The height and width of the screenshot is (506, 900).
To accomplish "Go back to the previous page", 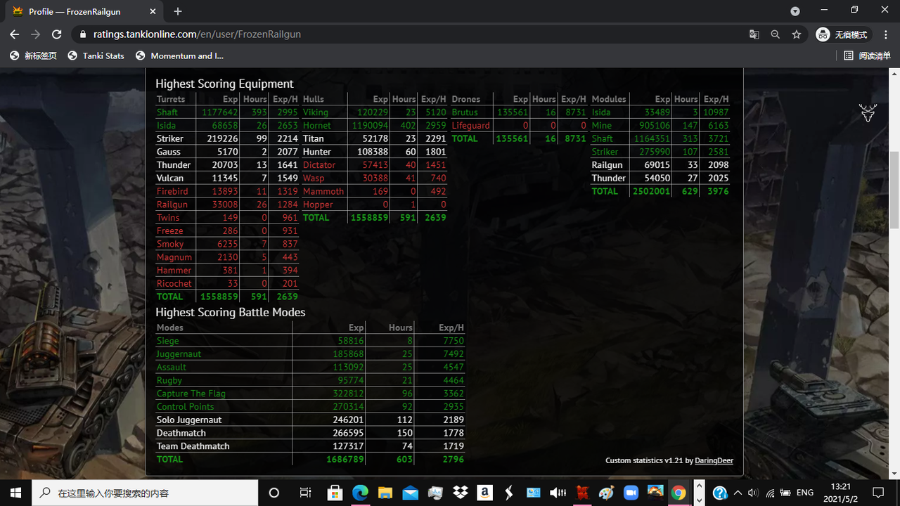I will coord(15,34).
